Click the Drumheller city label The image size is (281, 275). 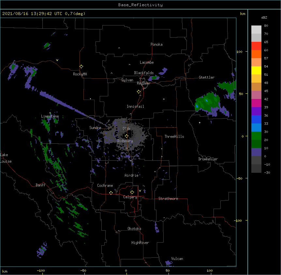[x=208, y=159]
